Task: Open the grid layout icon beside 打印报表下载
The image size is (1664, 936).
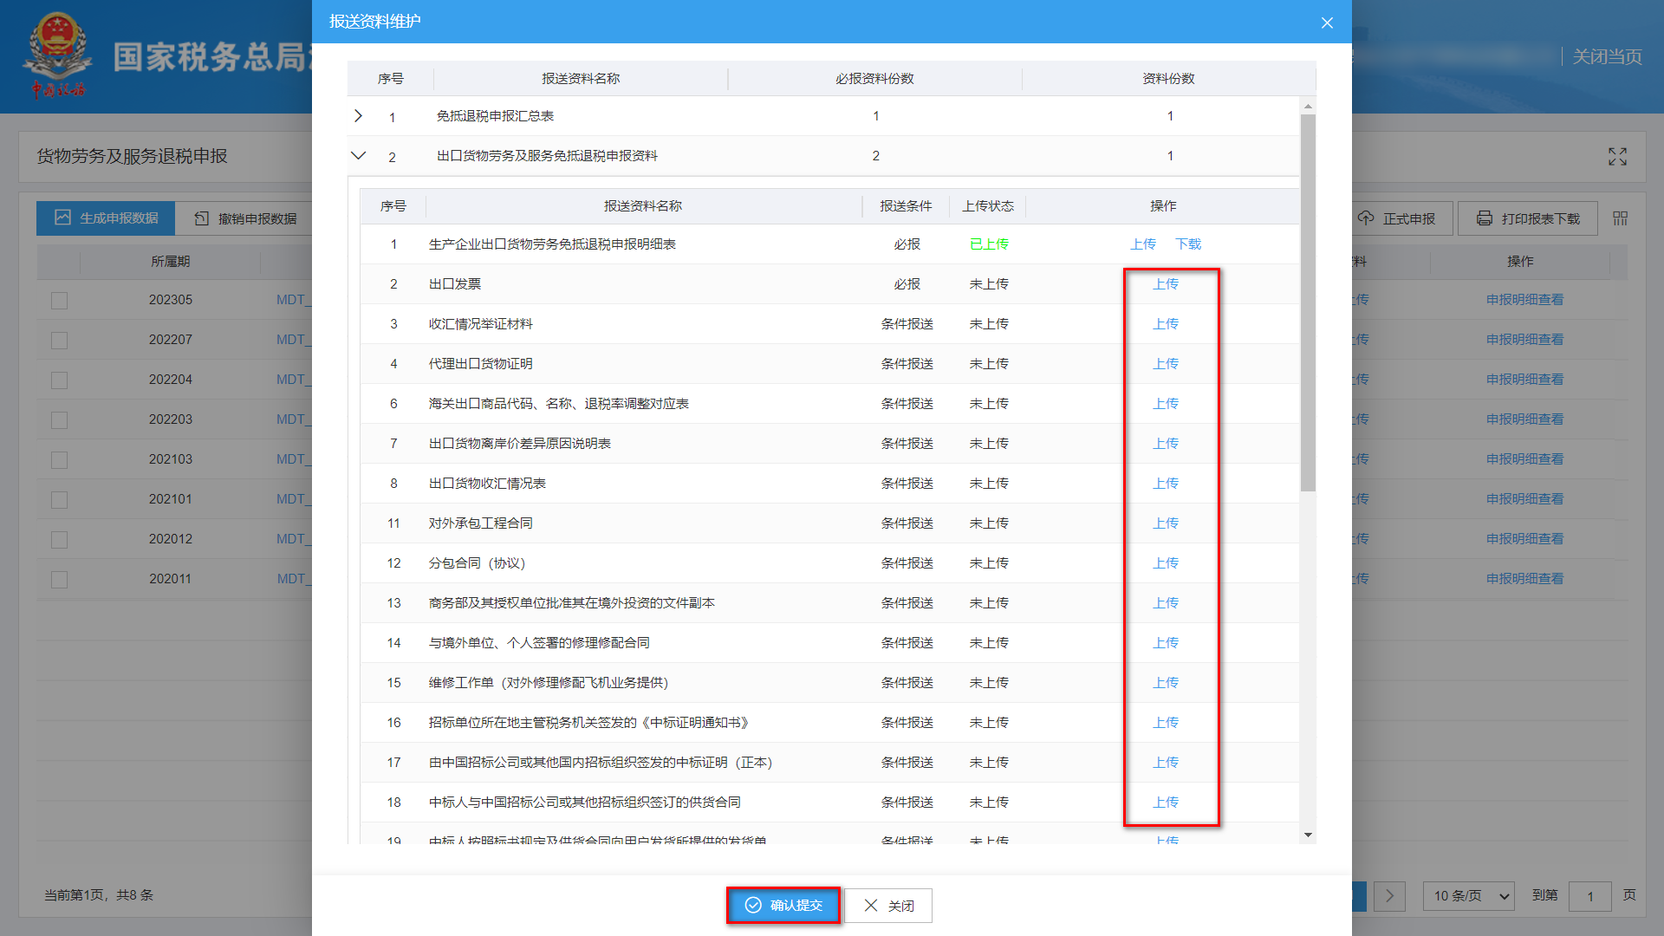Action: coord(1619,218)
